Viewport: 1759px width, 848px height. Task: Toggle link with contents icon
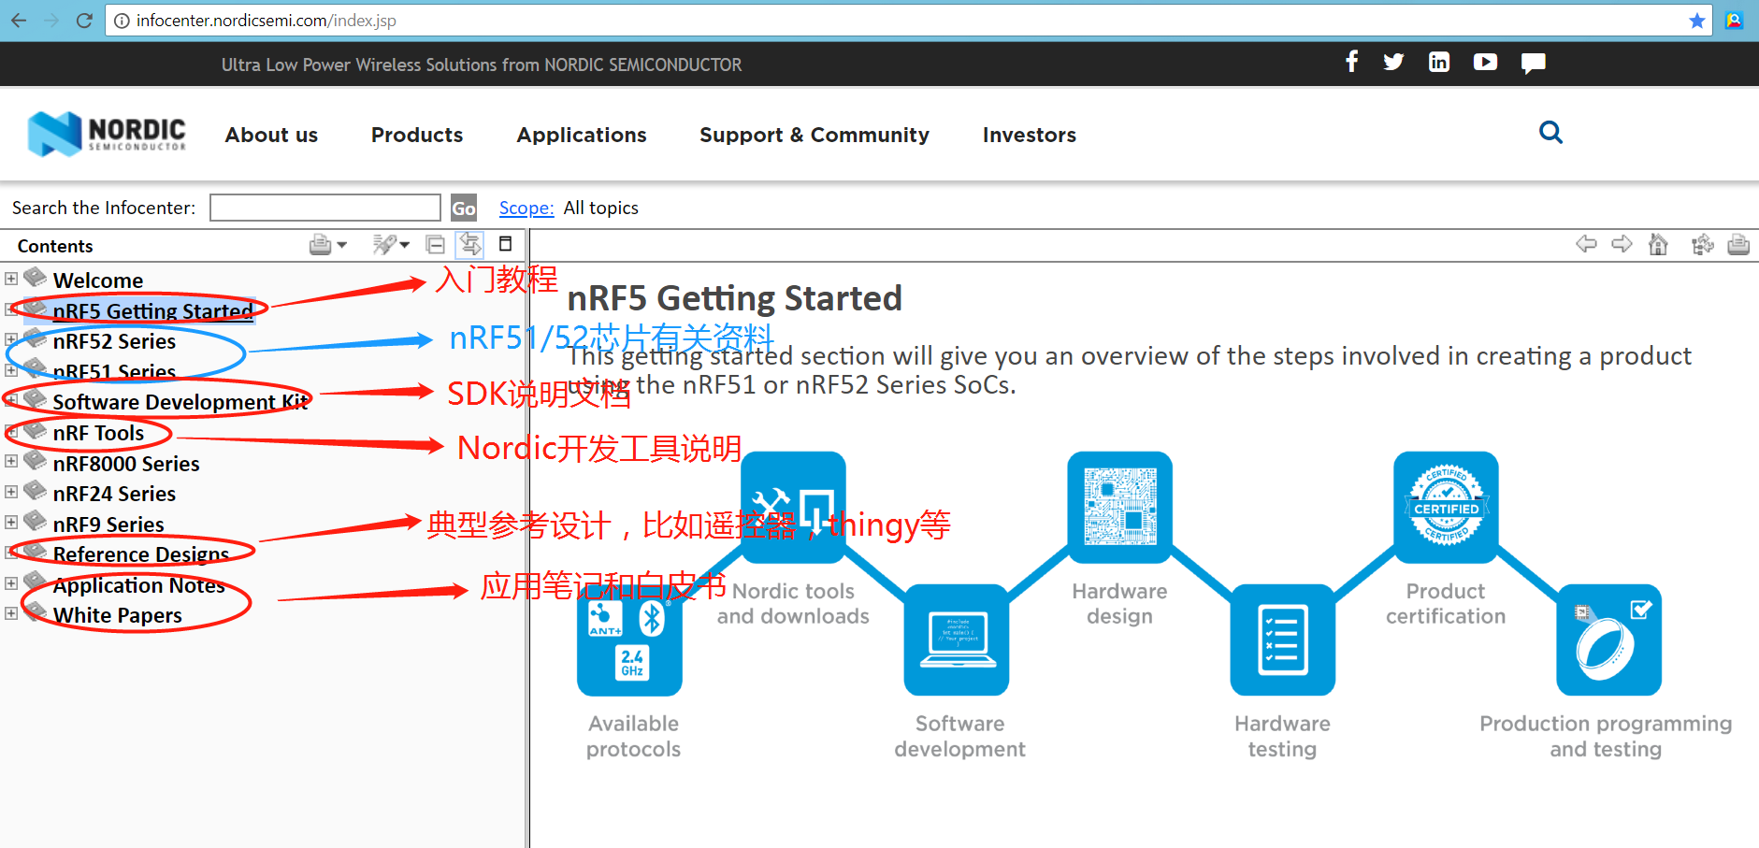(x=469, y=245)
